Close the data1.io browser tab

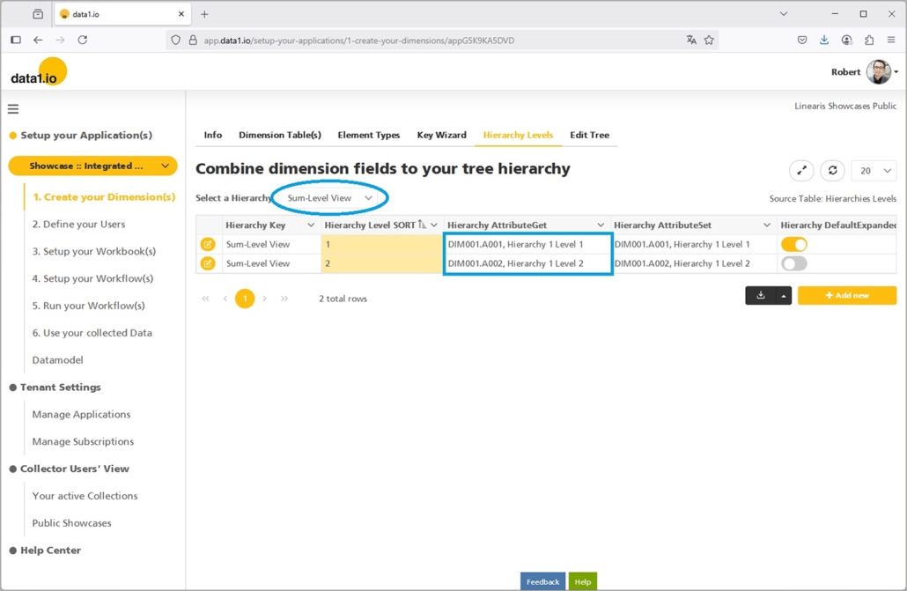181,14
